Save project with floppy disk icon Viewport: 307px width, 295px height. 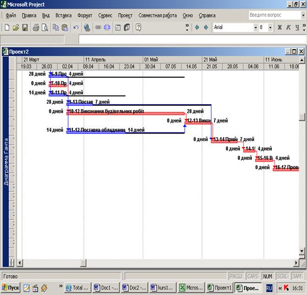click(x=25, y=28)
